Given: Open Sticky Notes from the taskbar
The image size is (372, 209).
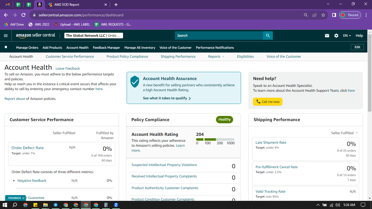Looking at the screenshot, I should tap(35, 205).
